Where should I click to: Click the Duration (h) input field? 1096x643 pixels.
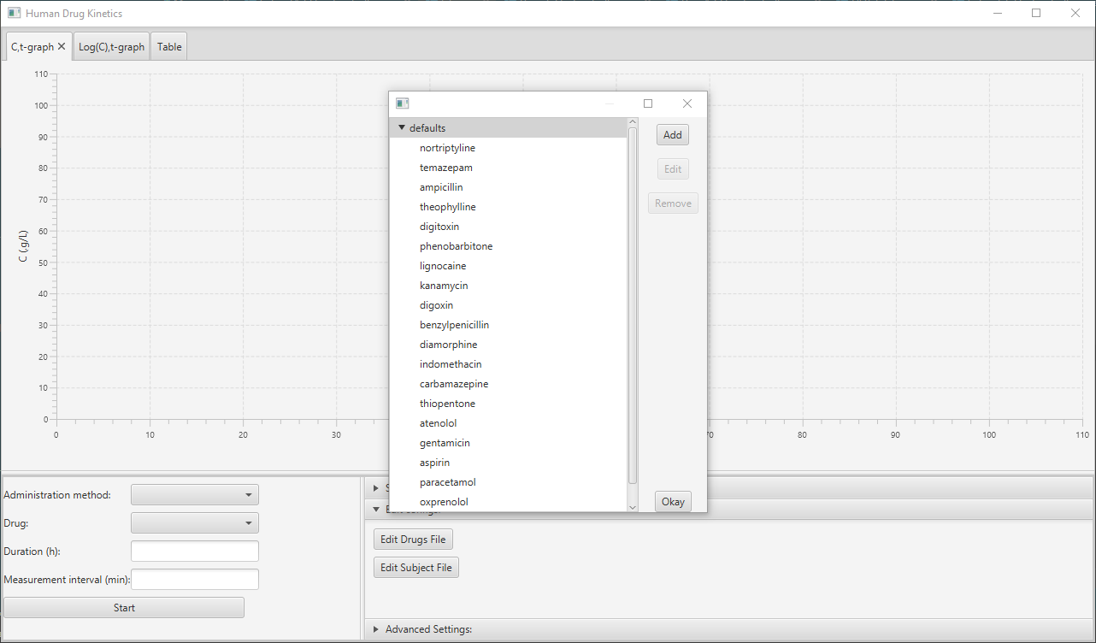click(x=194, y=552)
